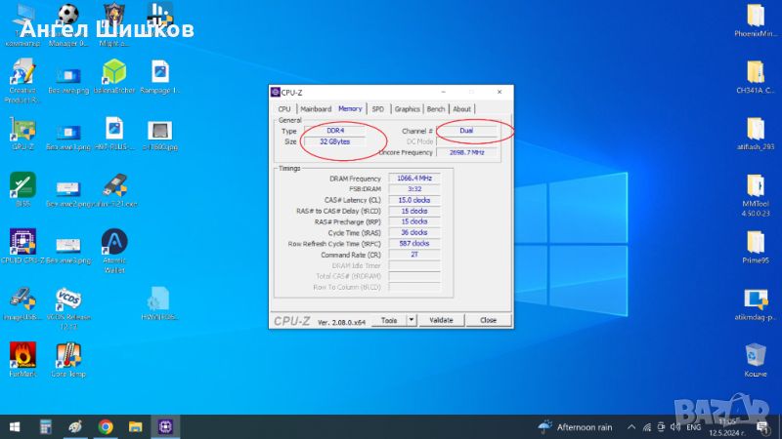Switch to the SPD tab
The height and width of the screenshot is (439, 782).
pyautogui.click(x=377, y=109)
